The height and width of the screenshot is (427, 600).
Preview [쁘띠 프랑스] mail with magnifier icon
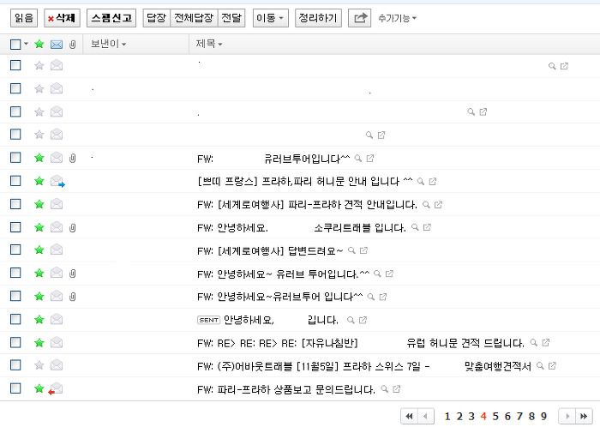coord(421,182)
